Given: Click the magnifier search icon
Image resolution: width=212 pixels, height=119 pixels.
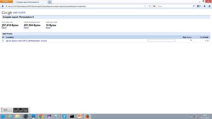Looking at the screenshot, I should coord(193,6).
